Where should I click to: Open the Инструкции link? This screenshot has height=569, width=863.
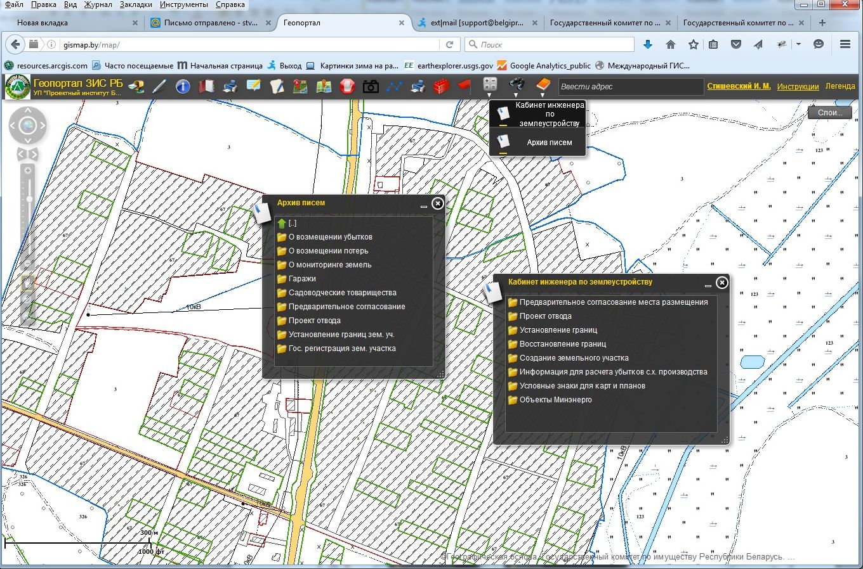(x=798, y=86)
